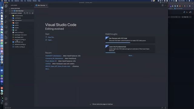Open package.json file
194x109 pixels.
pos(19,37)
